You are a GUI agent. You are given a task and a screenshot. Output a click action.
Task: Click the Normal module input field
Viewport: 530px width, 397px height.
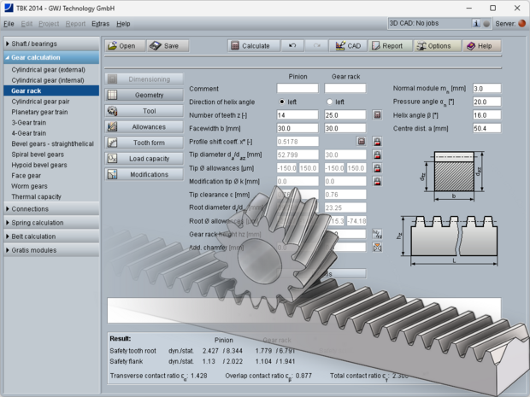pos(486,89)
